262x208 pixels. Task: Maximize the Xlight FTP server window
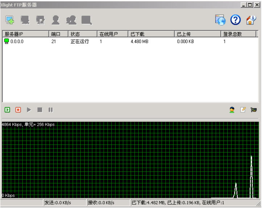[x=250, y=5]
